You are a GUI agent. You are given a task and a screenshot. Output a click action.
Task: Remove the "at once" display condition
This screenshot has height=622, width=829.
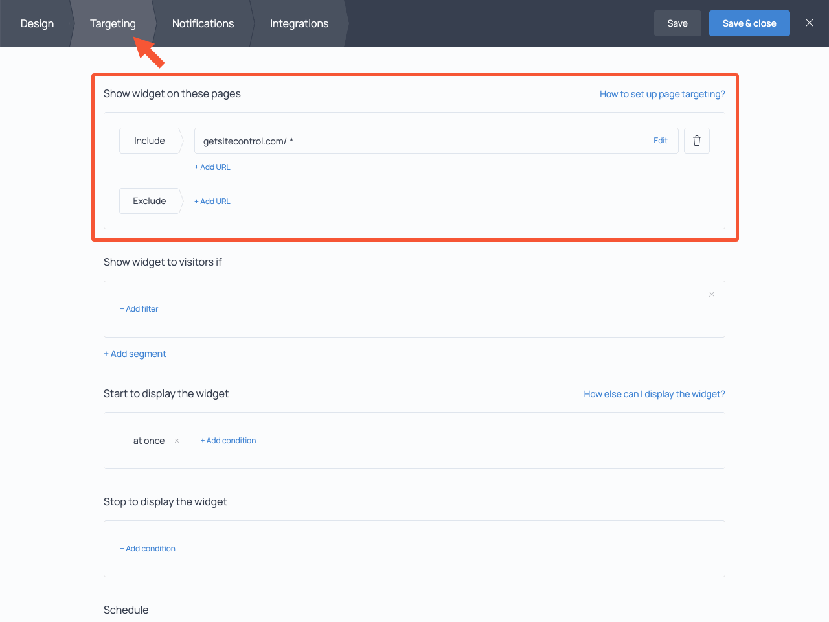coord(176,441)
